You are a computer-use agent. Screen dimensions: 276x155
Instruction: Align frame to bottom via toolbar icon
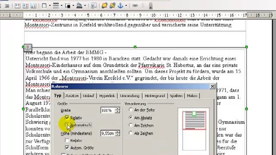pyautogui.click(x=34, y=6)
